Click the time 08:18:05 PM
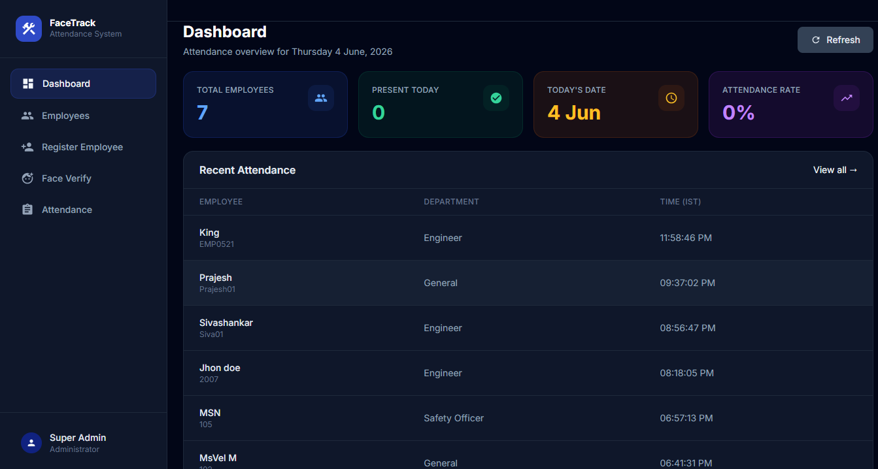The height and width of the screenshot is (469, 878). (x=687, y=373)
